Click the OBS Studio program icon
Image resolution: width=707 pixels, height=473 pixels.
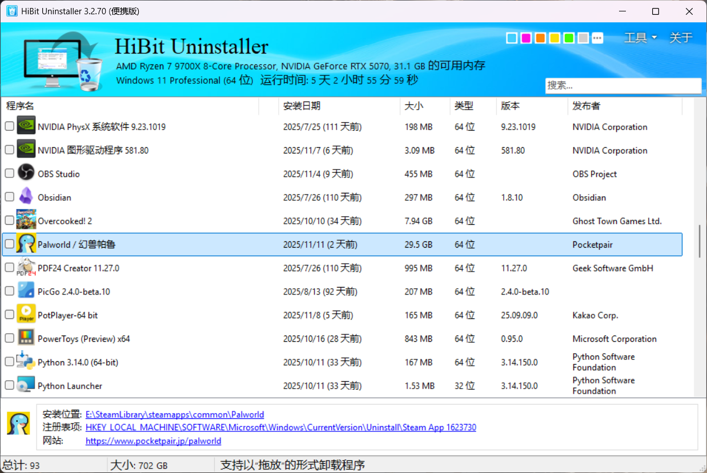[26, 173]
